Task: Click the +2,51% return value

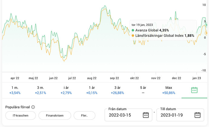Action: click(x=40, y=93)
